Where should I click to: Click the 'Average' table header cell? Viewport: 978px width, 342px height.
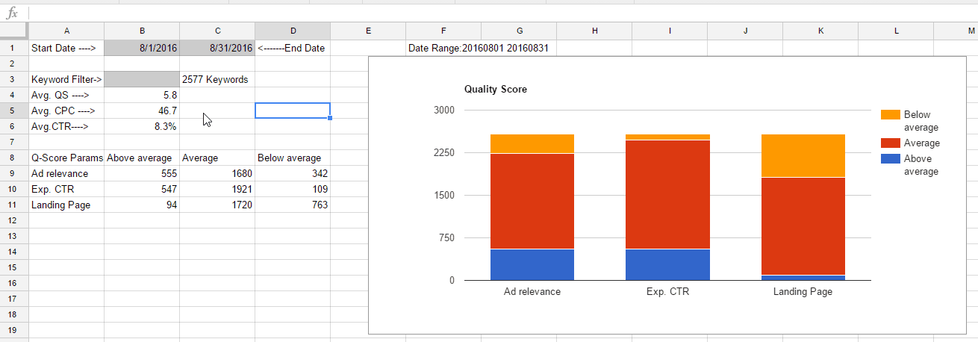(217, 158)
